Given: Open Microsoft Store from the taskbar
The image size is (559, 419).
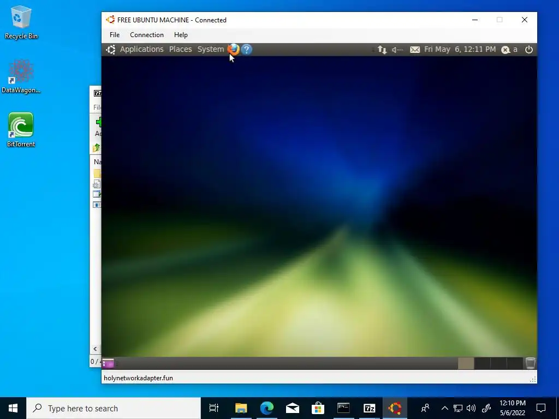Looking at the screenshot, I should 318,408.
